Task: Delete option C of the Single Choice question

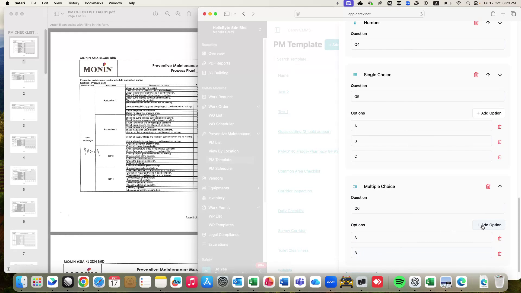Action: tap(500, 157)
